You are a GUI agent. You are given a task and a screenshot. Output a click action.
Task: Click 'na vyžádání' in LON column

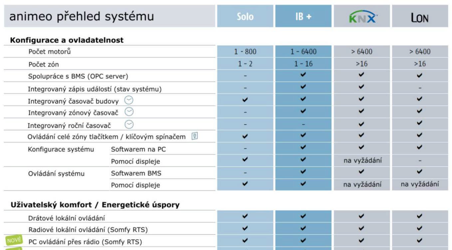point(420,185)
